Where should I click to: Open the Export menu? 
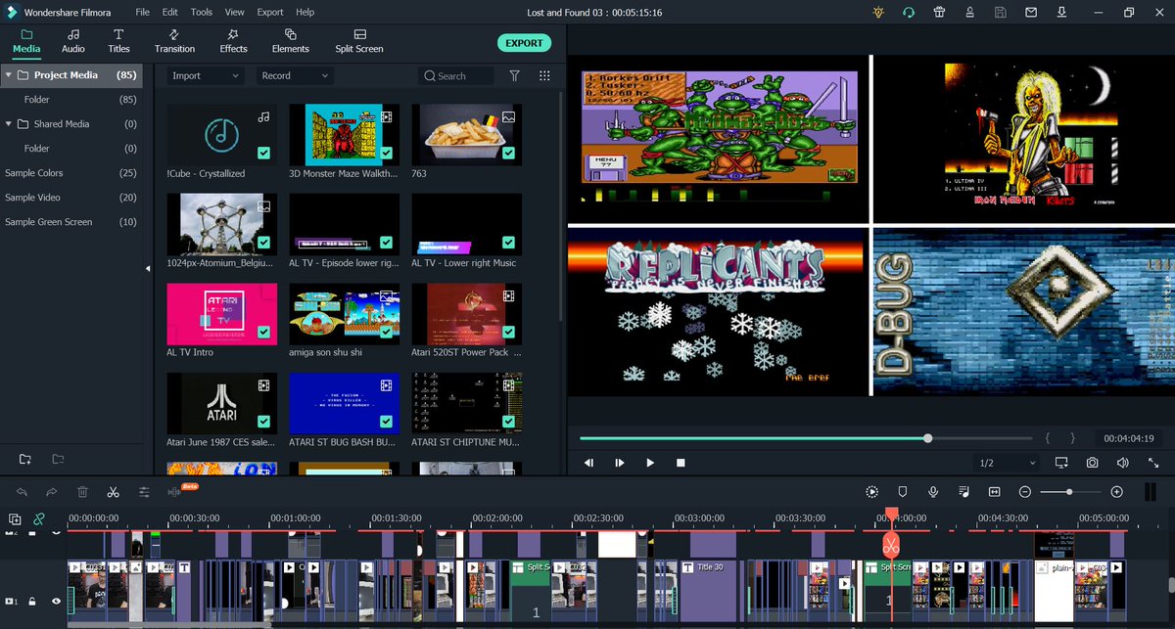[x=270, y=12]
